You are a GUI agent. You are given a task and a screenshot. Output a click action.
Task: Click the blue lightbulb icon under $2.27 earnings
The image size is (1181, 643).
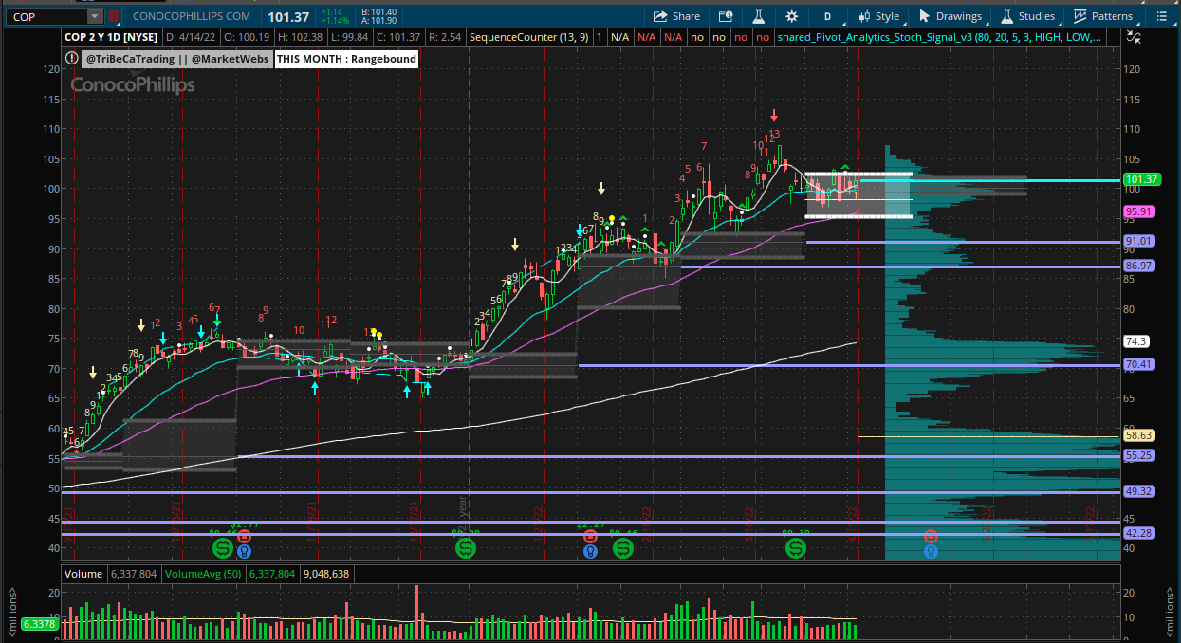coord(590,550)
